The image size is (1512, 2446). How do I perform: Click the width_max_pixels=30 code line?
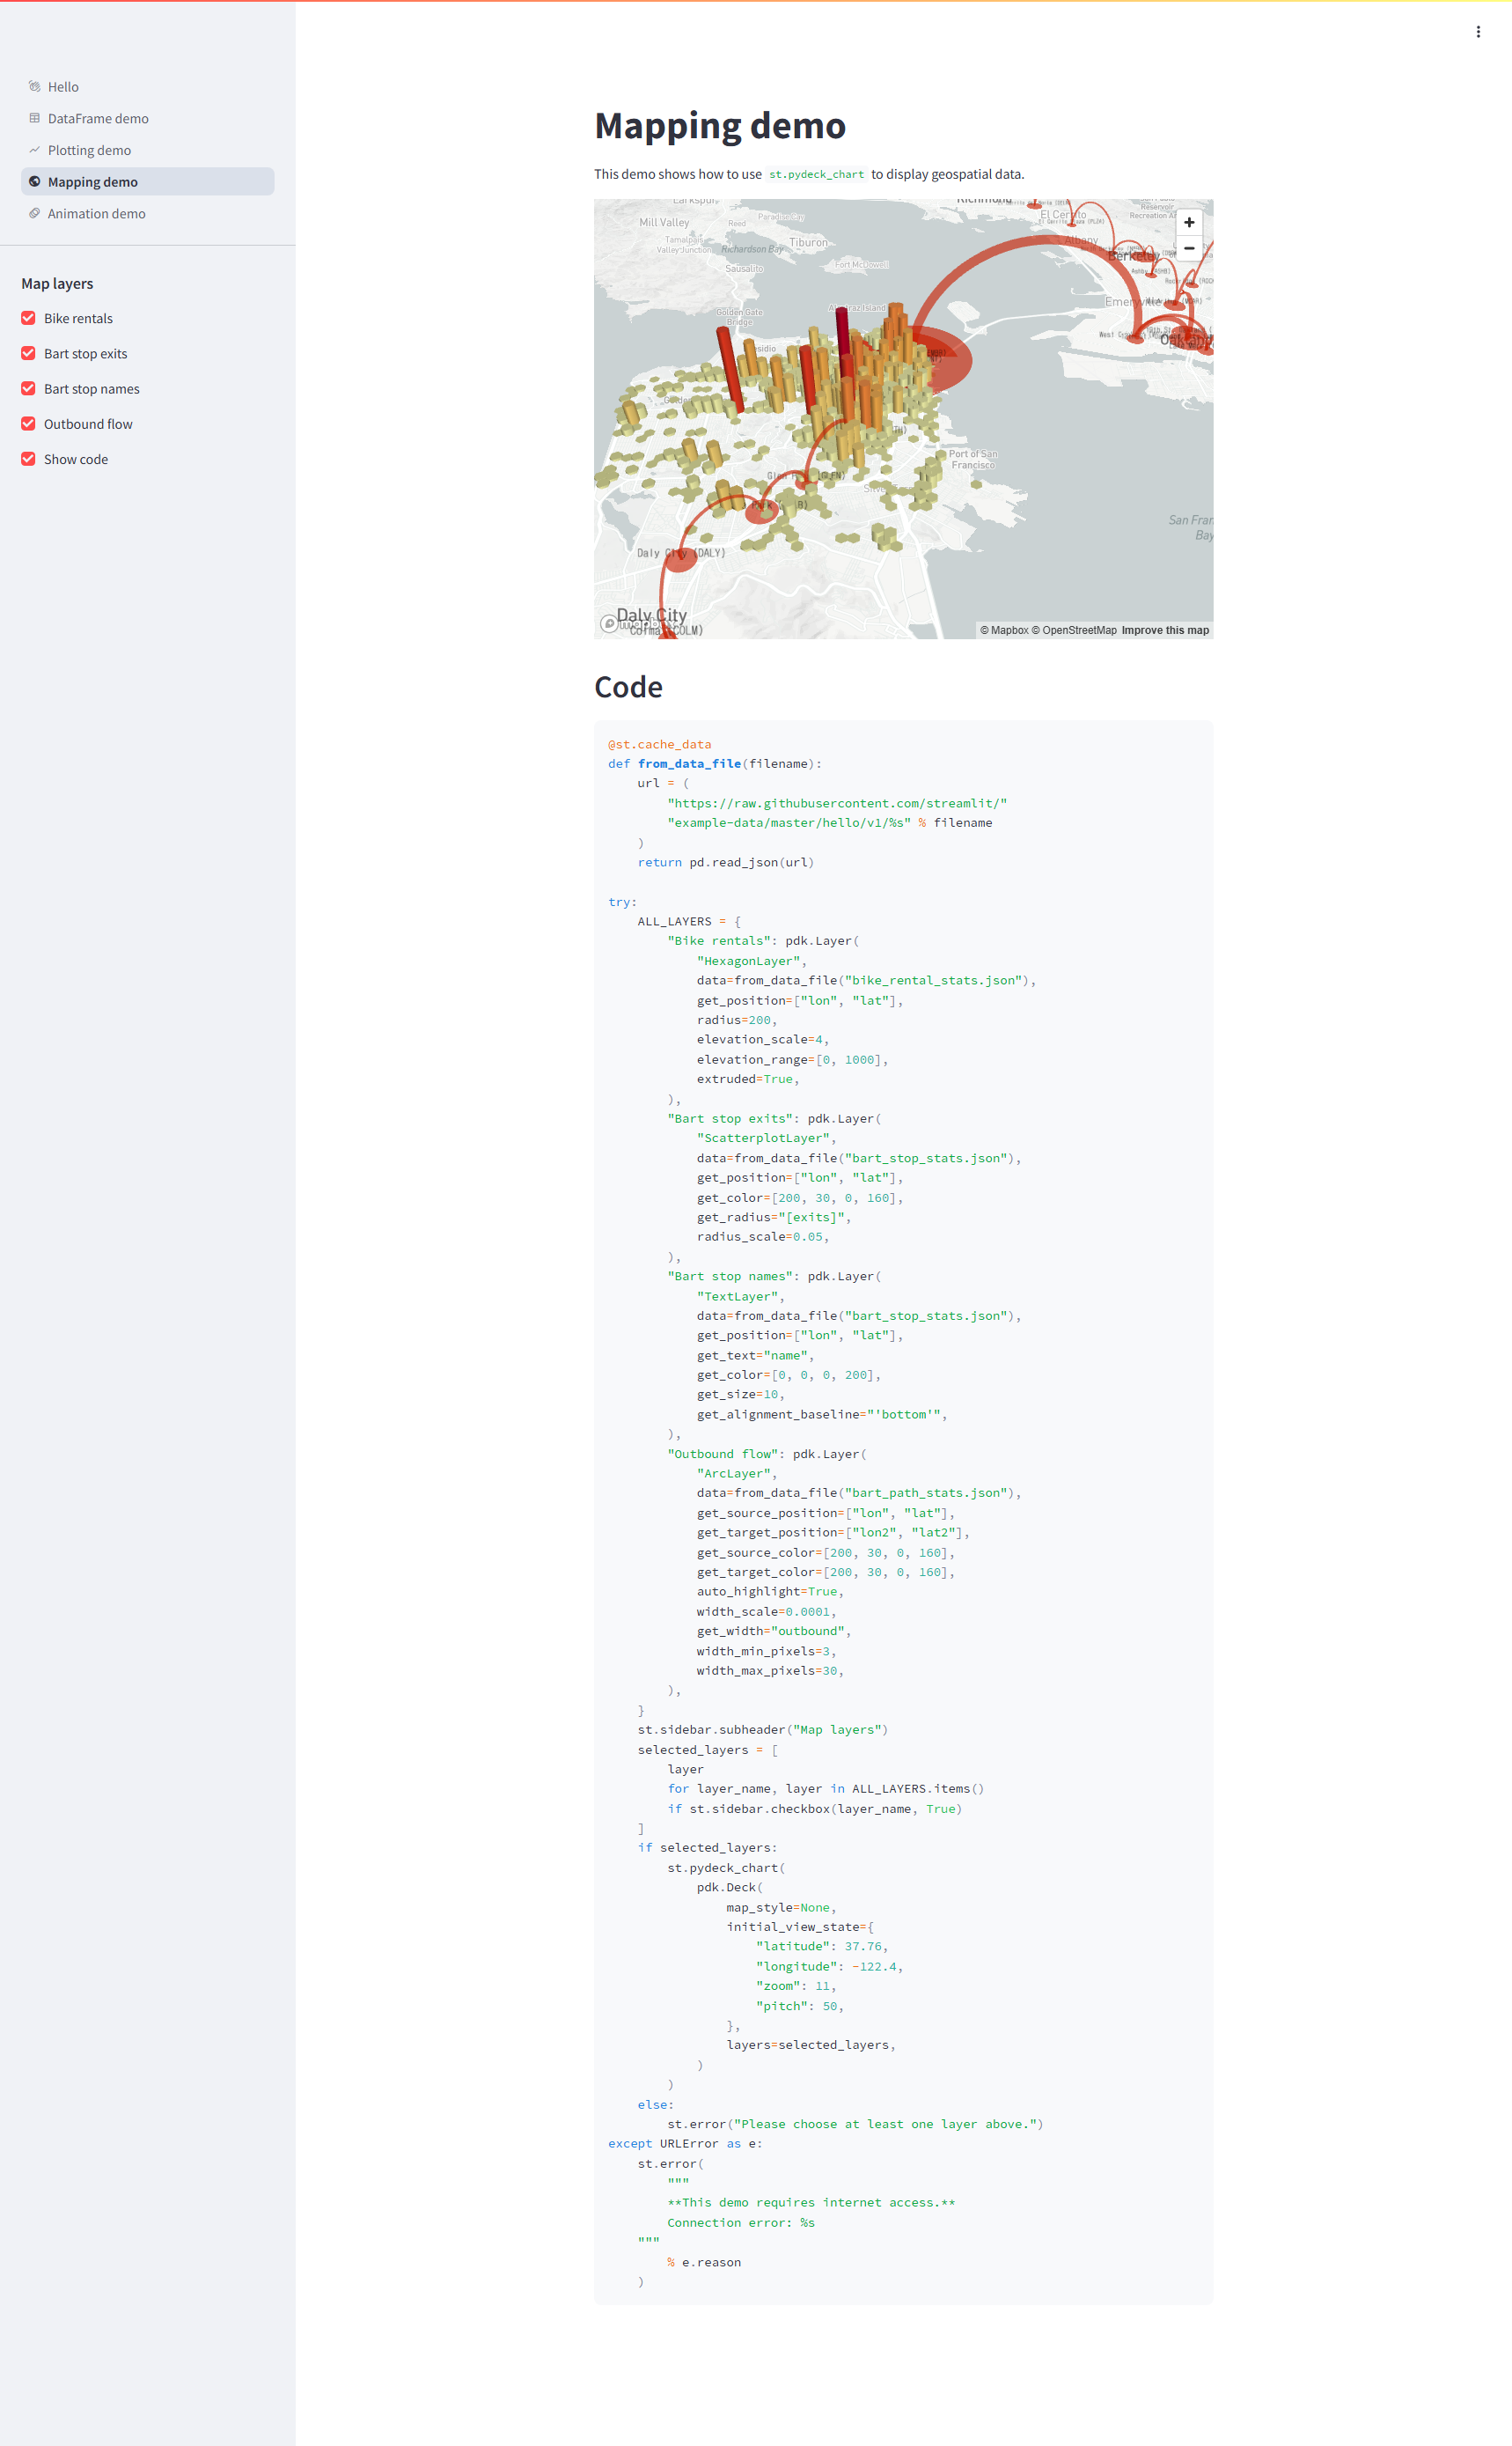pyautogui.click(x=771, y=1670)
